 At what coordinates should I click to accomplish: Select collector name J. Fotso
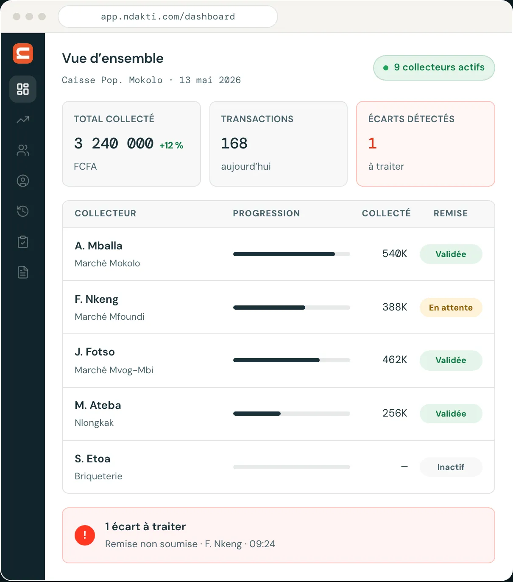pyautogui.click(x=95, y=352)
